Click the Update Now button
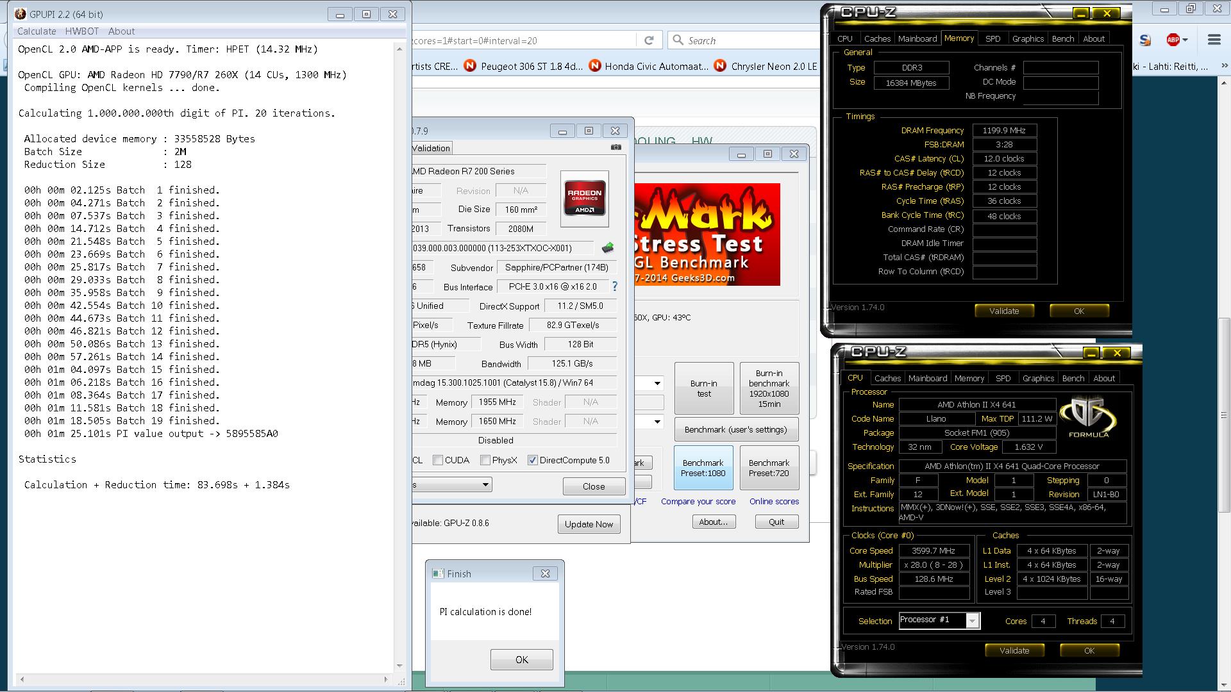Screen dimensions: 1231x692 589,524
